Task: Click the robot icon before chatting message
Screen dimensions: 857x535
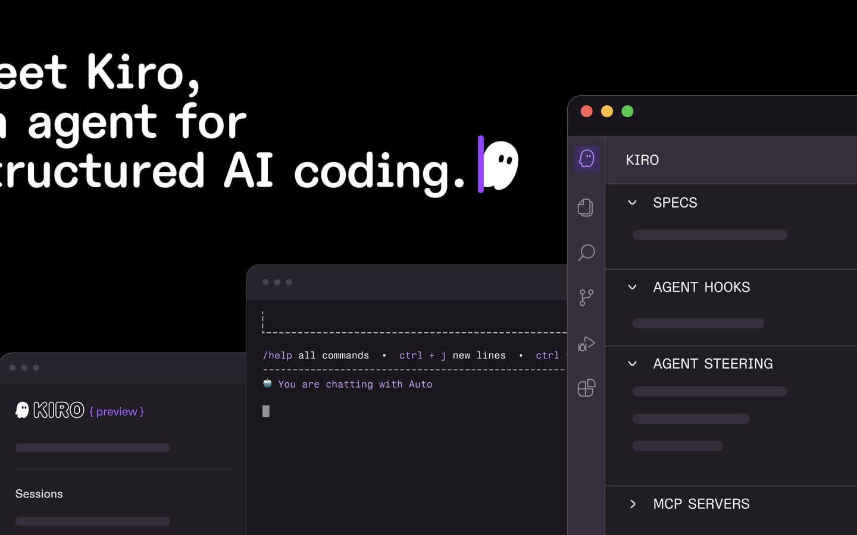Action: click(x=267, y=383)
